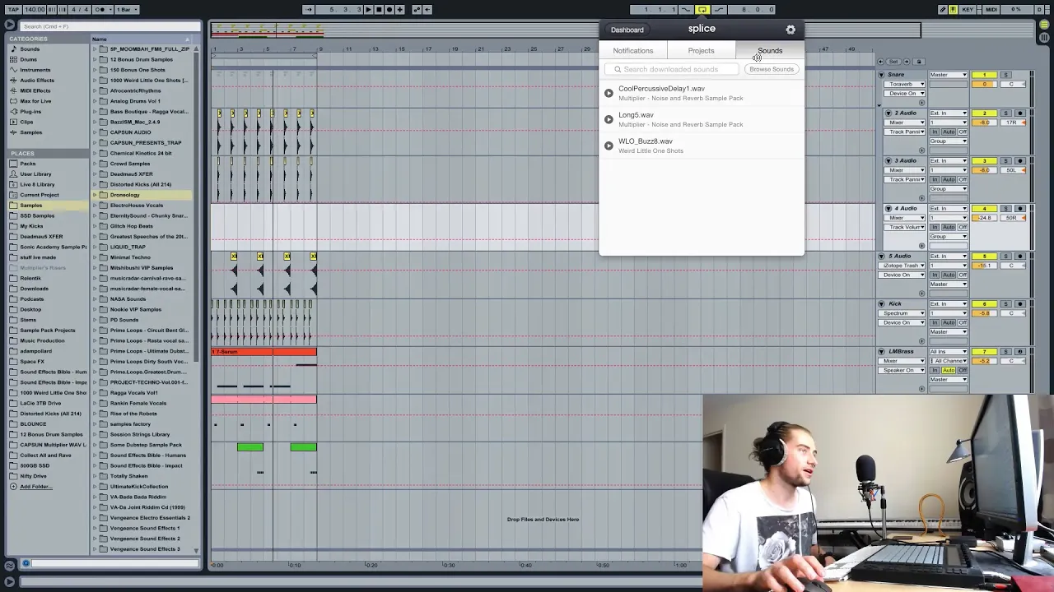Set 2 Audio monitor to Auto
1054x592 pixels.
click(949, 132)
